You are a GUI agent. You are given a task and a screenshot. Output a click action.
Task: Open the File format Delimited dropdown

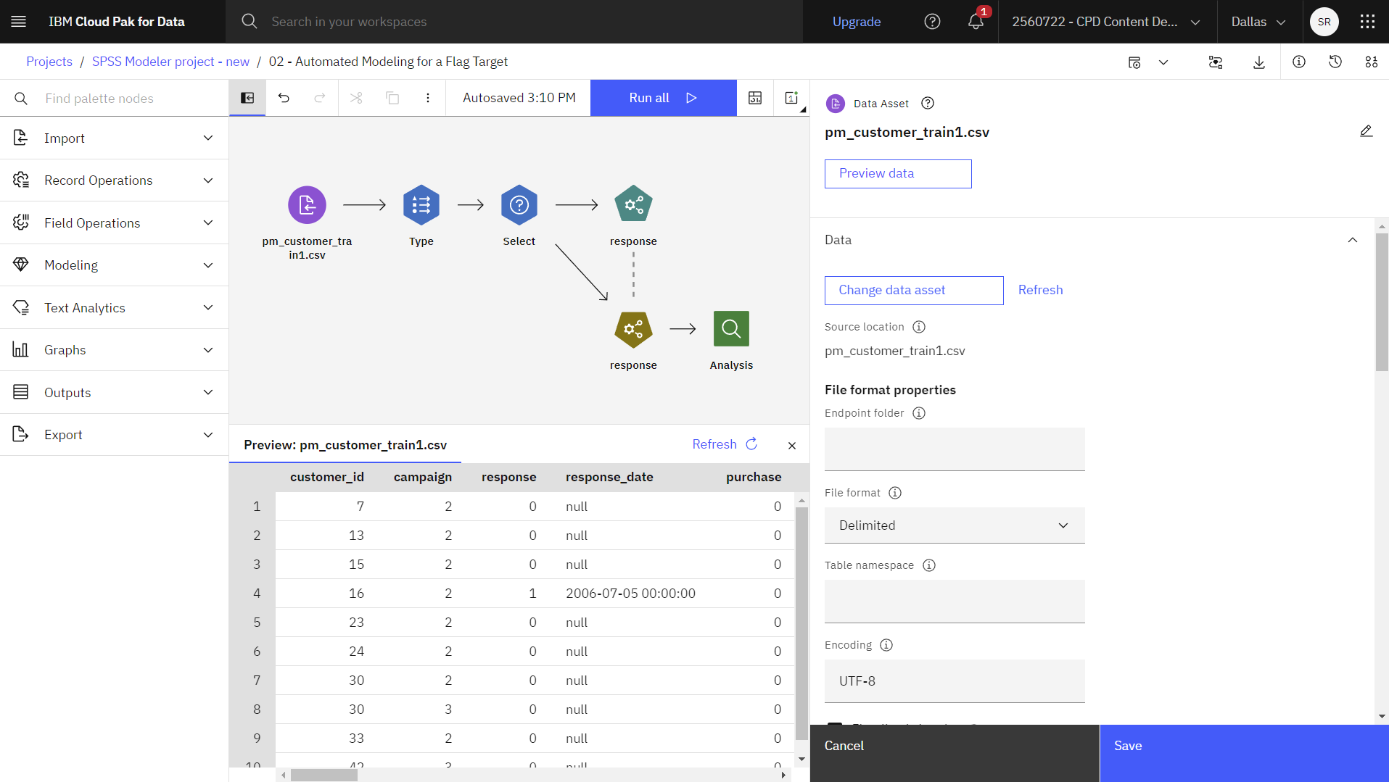point(955,525)
